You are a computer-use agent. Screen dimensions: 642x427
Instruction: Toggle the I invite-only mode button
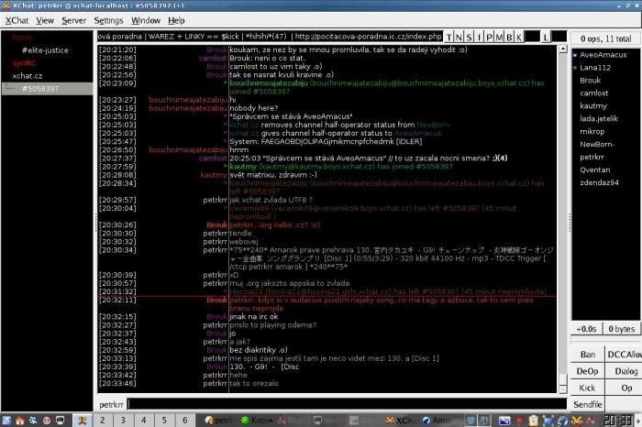point(479,37)
